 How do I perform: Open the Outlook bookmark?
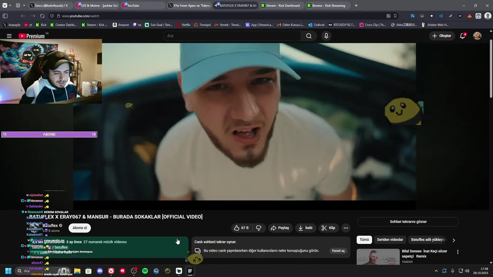pyautogui.click(x=316, y=25)
